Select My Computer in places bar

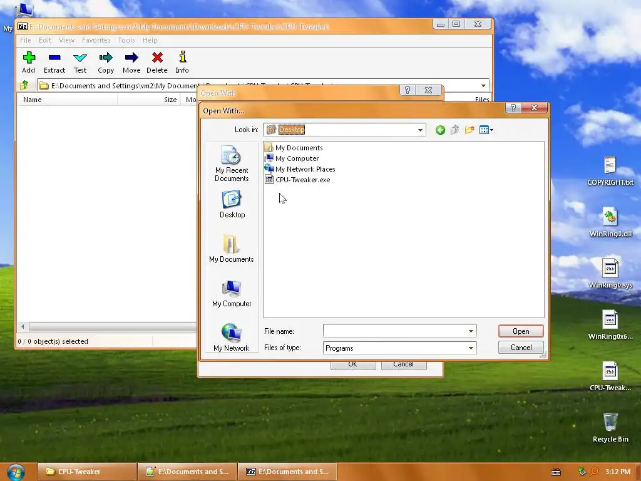232,293
